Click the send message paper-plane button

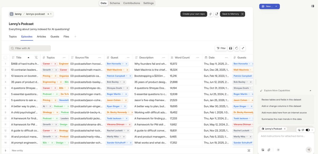click(309, 150)
